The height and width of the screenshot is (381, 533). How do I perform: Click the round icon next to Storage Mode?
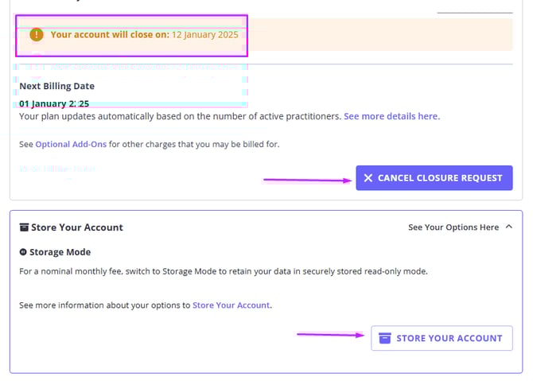[23, 252]
